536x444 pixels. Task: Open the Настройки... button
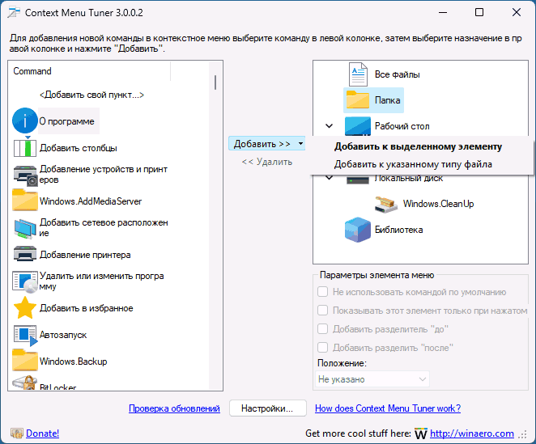click(x=268, y=408)
